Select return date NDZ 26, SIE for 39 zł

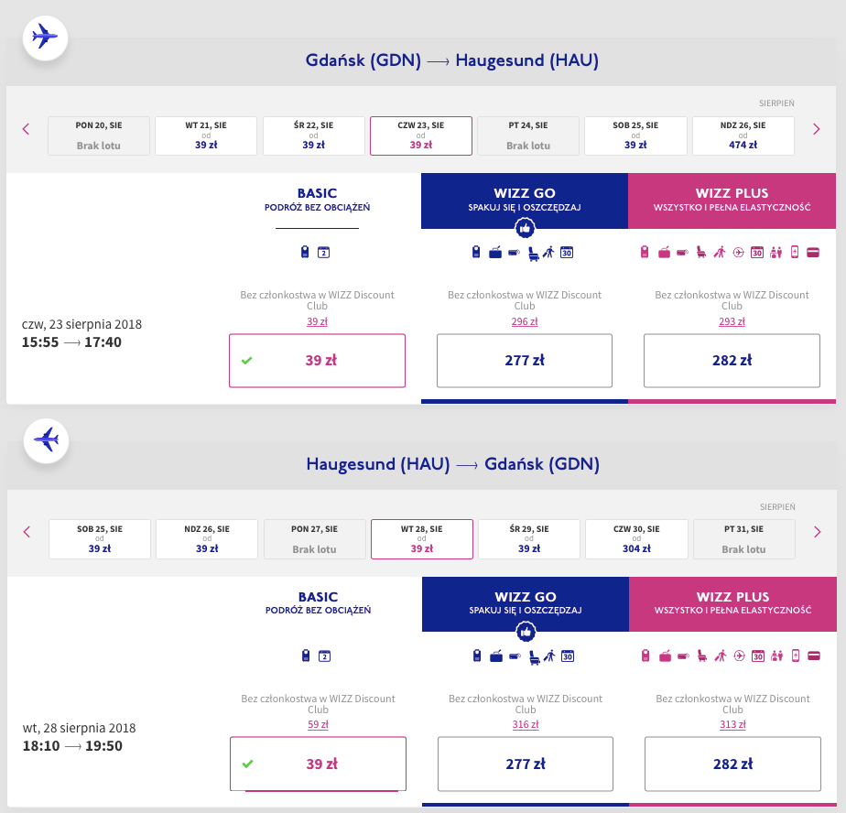coord(207,539)
